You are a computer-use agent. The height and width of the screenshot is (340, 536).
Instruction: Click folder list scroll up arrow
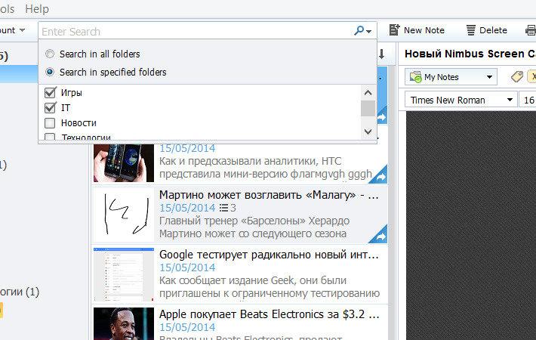[x=368, y=92]
